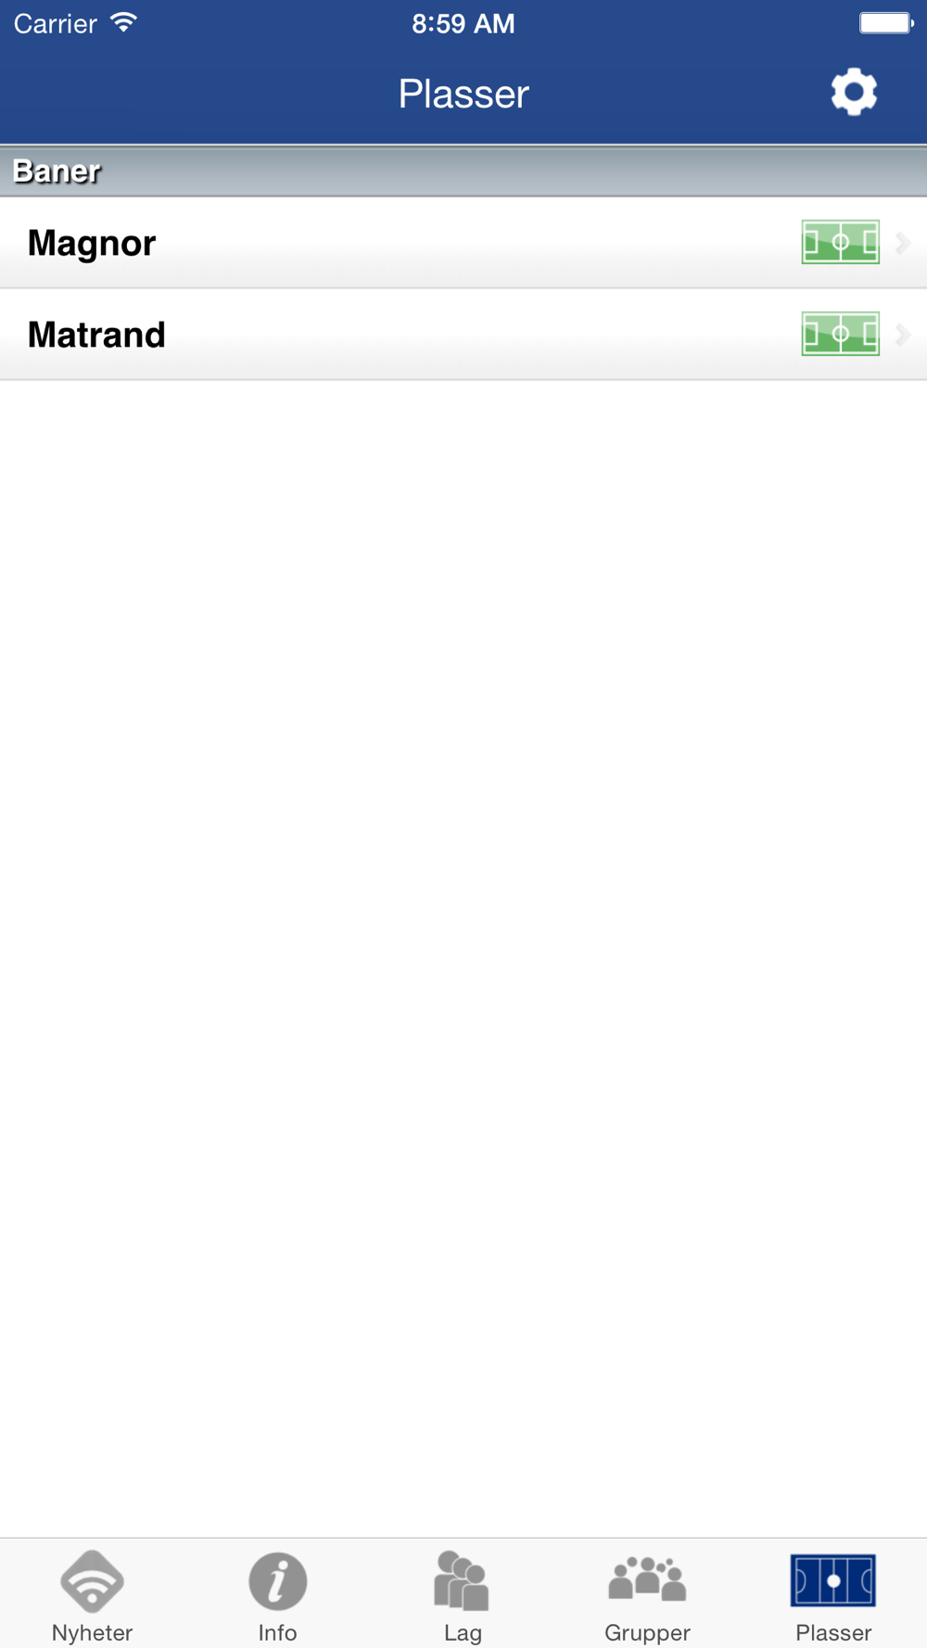Open the Magnor venue entry
Image resolution: width=927 pixels, height=1648 pixels.
[463, 243]
